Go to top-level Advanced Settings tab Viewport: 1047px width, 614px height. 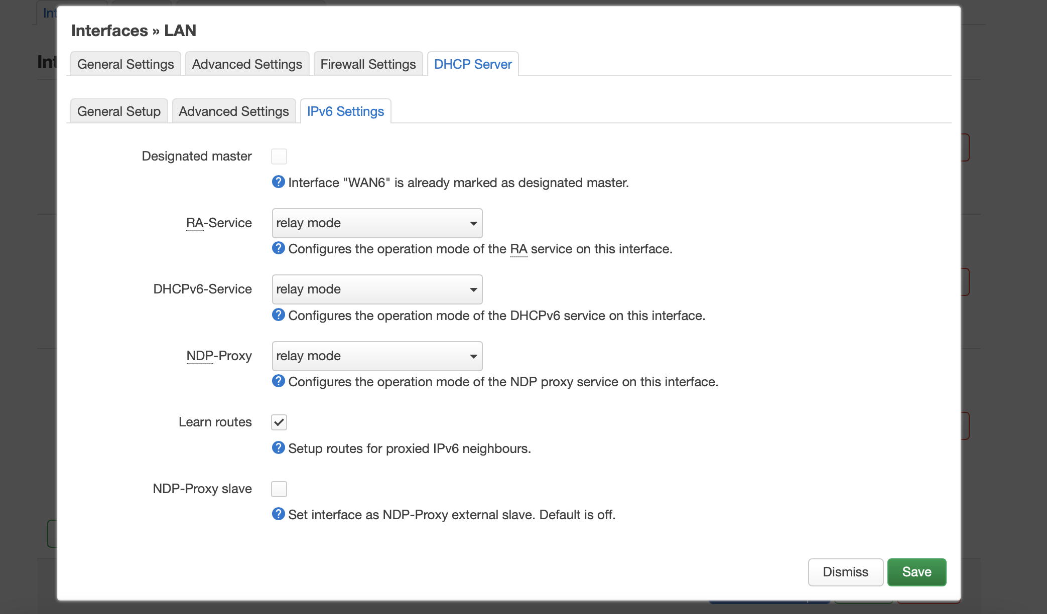[247, 64]
